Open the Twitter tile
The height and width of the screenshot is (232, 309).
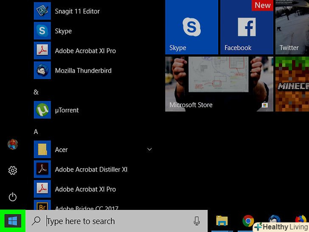coord(292,27)
